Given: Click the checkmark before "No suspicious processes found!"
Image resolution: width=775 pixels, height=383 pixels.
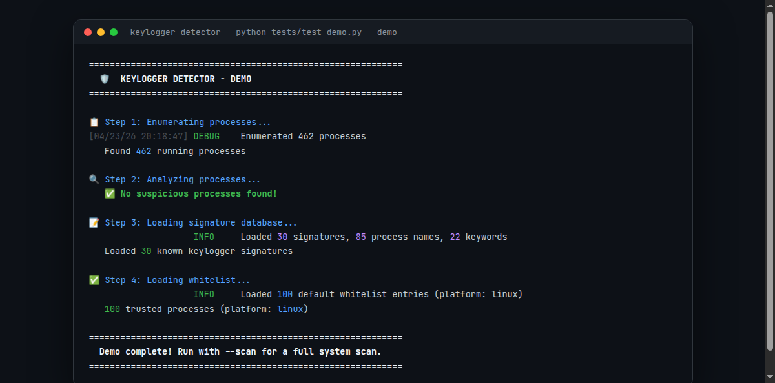Looking at the screenshot, I should pyautogui.click(x=110, y=194).
